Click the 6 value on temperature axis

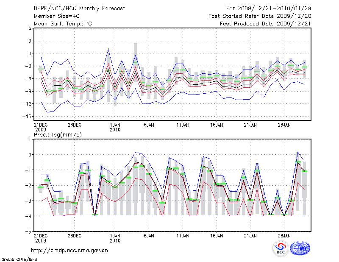pyautogui.click(x=30, y=28)
